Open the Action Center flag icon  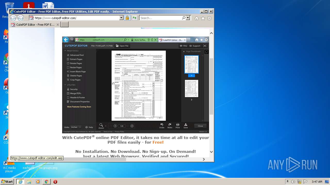coord(305,182)
